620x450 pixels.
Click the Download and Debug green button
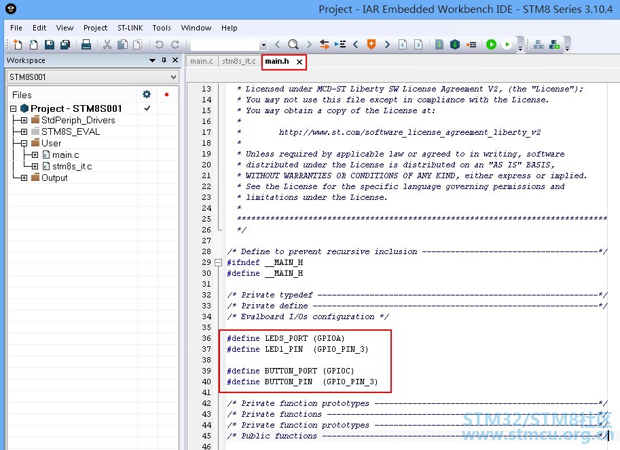coord(491,44)
